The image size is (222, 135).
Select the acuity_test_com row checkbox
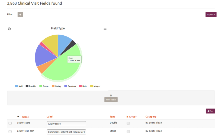[10, 131]
